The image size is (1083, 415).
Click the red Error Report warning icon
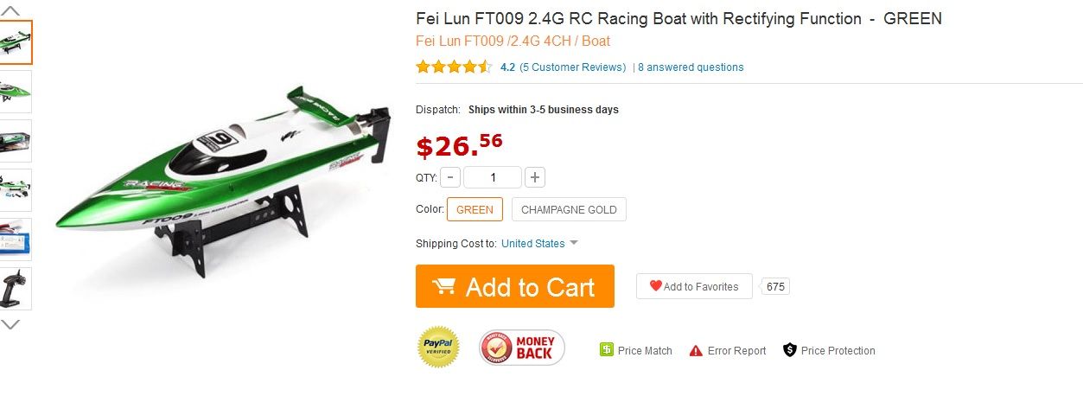[696, 350]
